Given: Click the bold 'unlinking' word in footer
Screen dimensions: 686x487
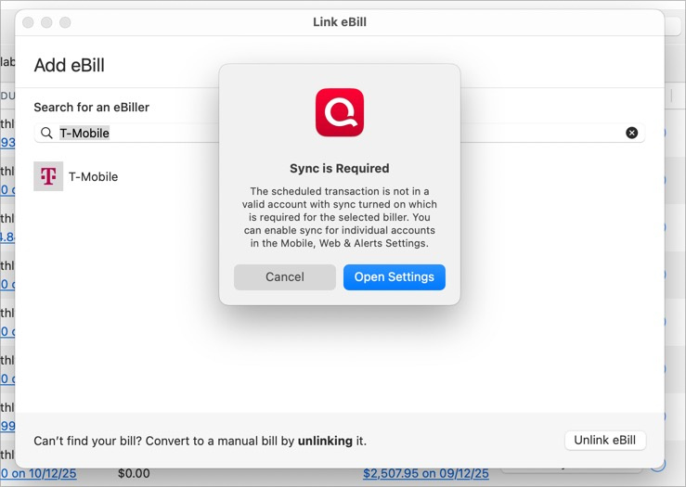Looking at the screenshot, I should coord(325,441).
